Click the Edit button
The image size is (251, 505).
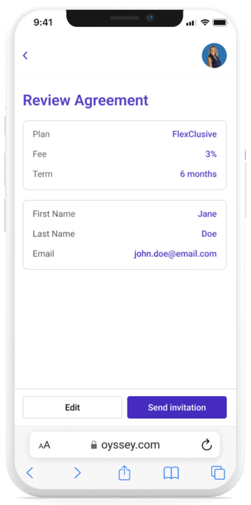click(72, 407)
